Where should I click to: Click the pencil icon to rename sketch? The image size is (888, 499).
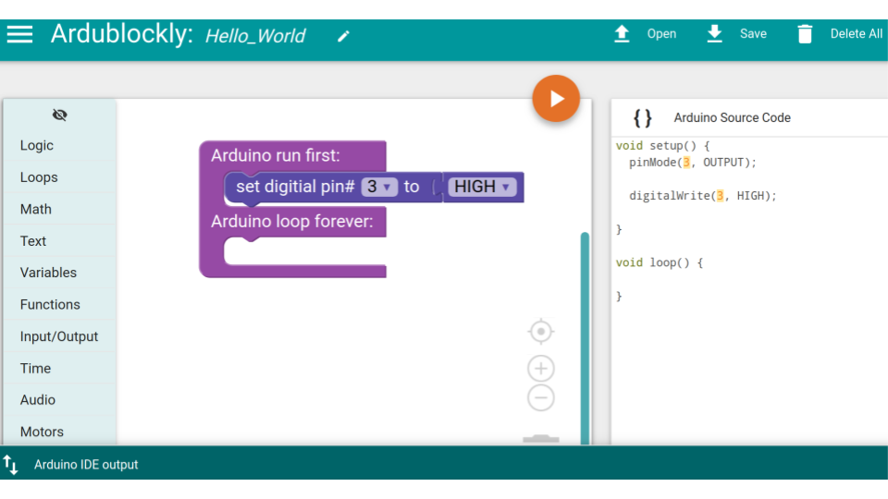[344, 36]
